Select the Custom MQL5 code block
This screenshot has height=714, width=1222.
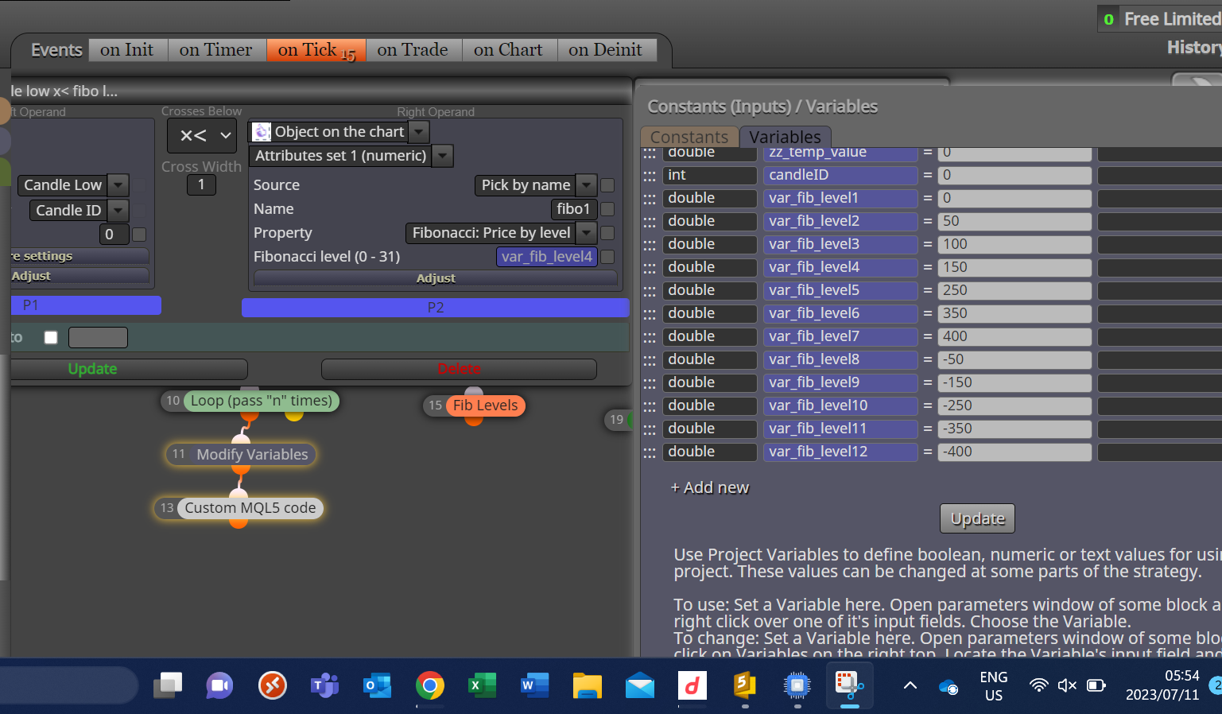[250, 508]
